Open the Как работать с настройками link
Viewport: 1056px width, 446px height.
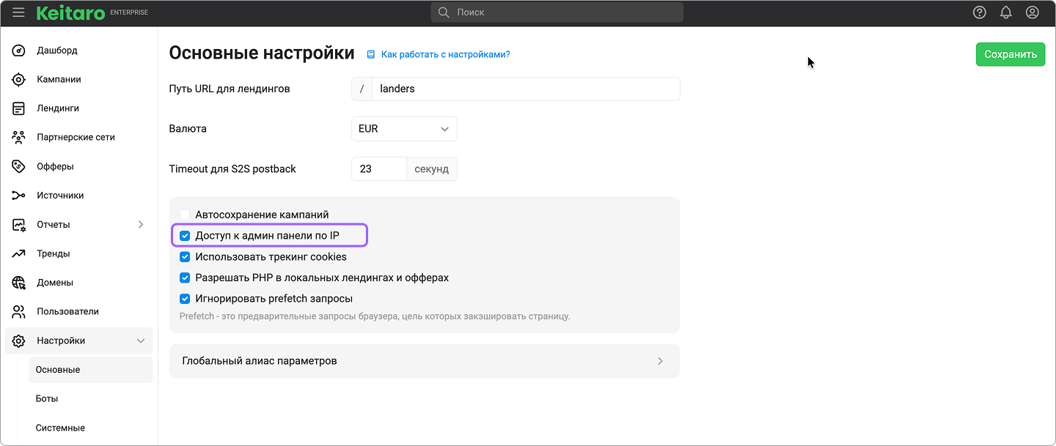click(445, 54)
